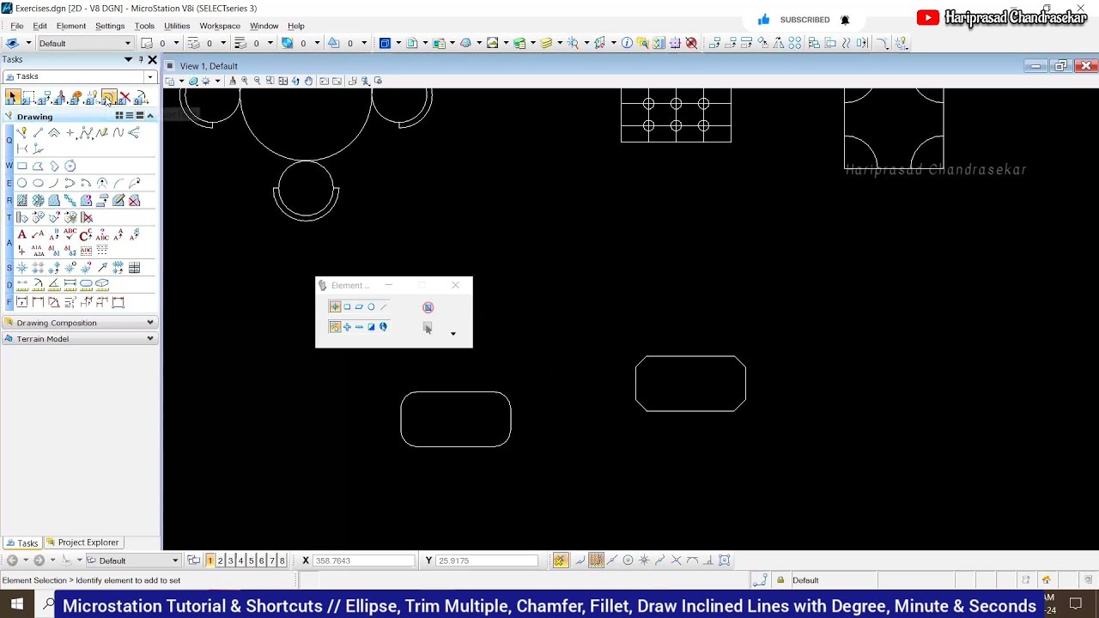Open the Utilities menu
Image resolution: width=1099 pixels, height=618 pixels.
coord(177,26)
